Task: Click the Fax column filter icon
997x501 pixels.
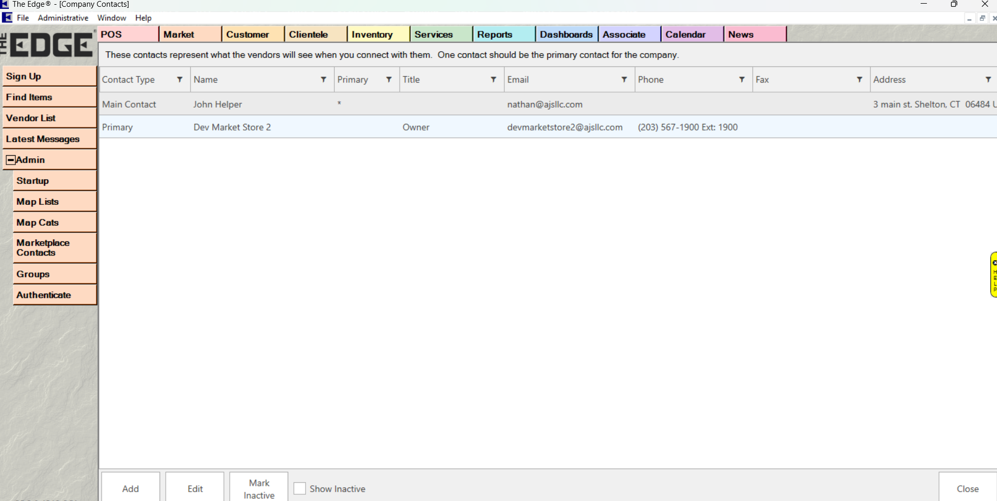Action: (x=859, y=79)
